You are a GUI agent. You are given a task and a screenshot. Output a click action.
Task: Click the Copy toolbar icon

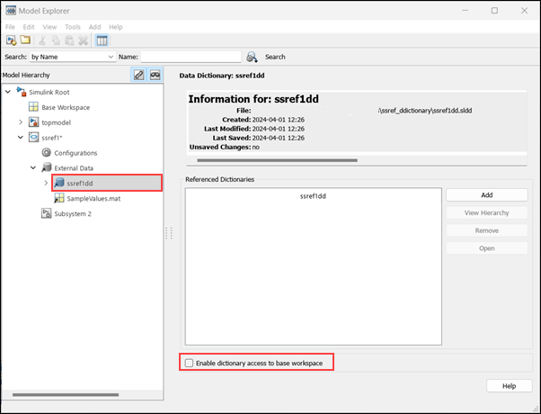click(x=56, y=40)
